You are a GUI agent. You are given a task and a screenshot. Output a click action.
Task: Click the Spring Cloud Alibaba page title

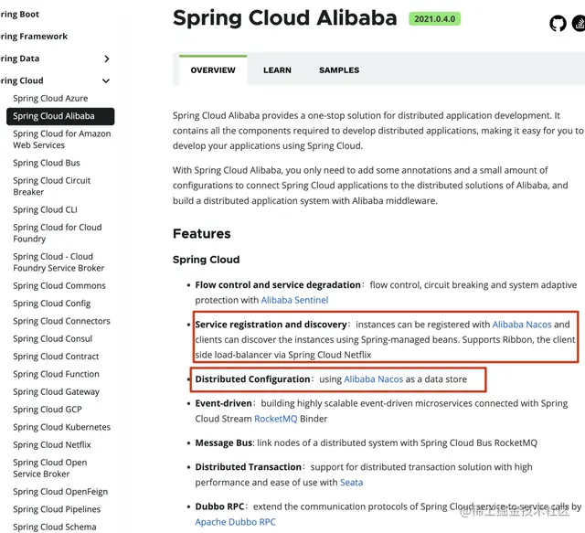(x=284, y=17)
